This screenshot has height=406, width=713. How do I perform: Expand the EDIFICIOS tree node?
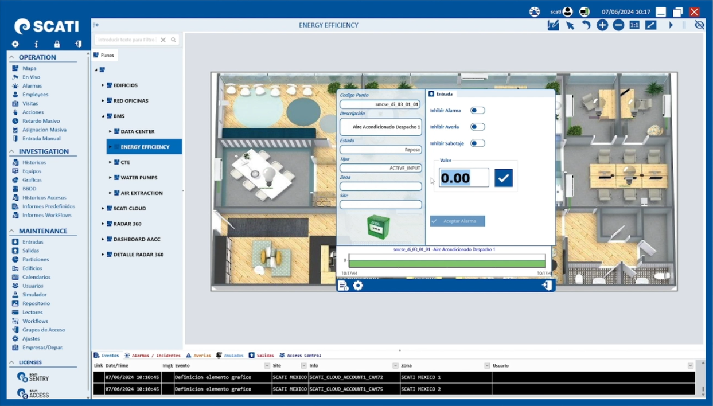(103, 85)
